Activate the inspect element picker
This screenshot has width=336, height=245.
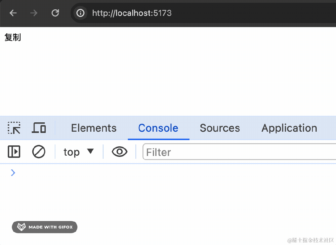point(14,128)
